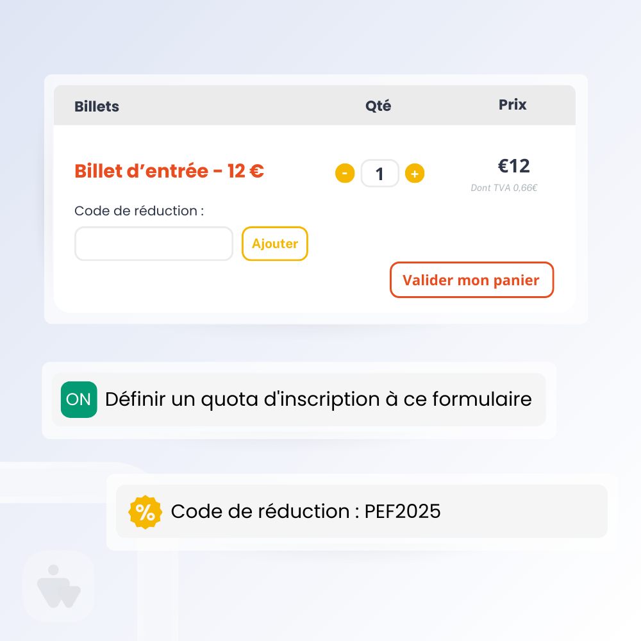Click the grey ticket table header bar
Image resolution: width=641 pixels, height=641 pixels.
(x=315, y=105)
